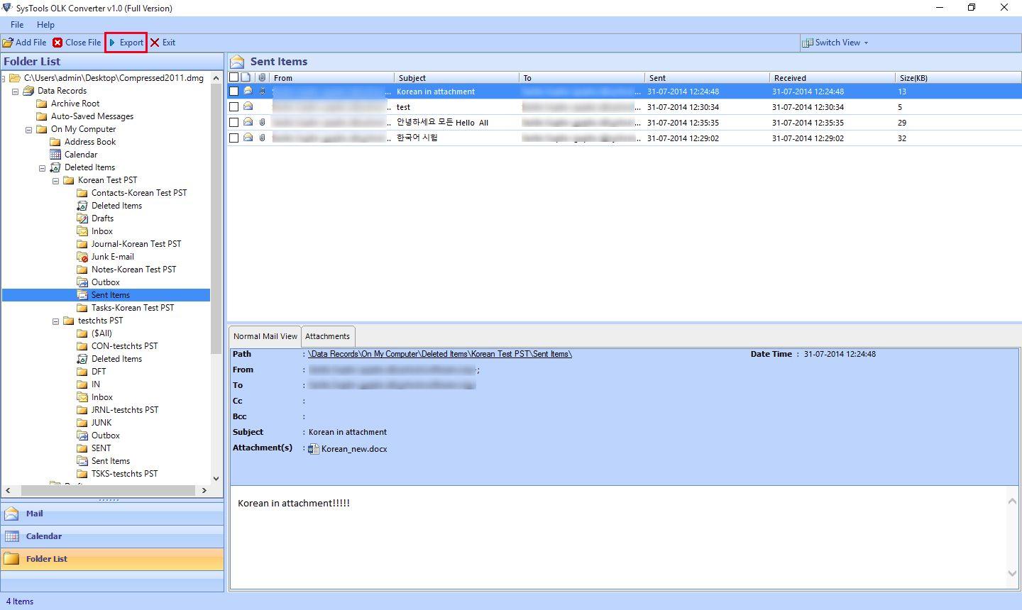Open the Switch View dropdown
Viewport: 1022px width, 610px height.
coord(835,43)
